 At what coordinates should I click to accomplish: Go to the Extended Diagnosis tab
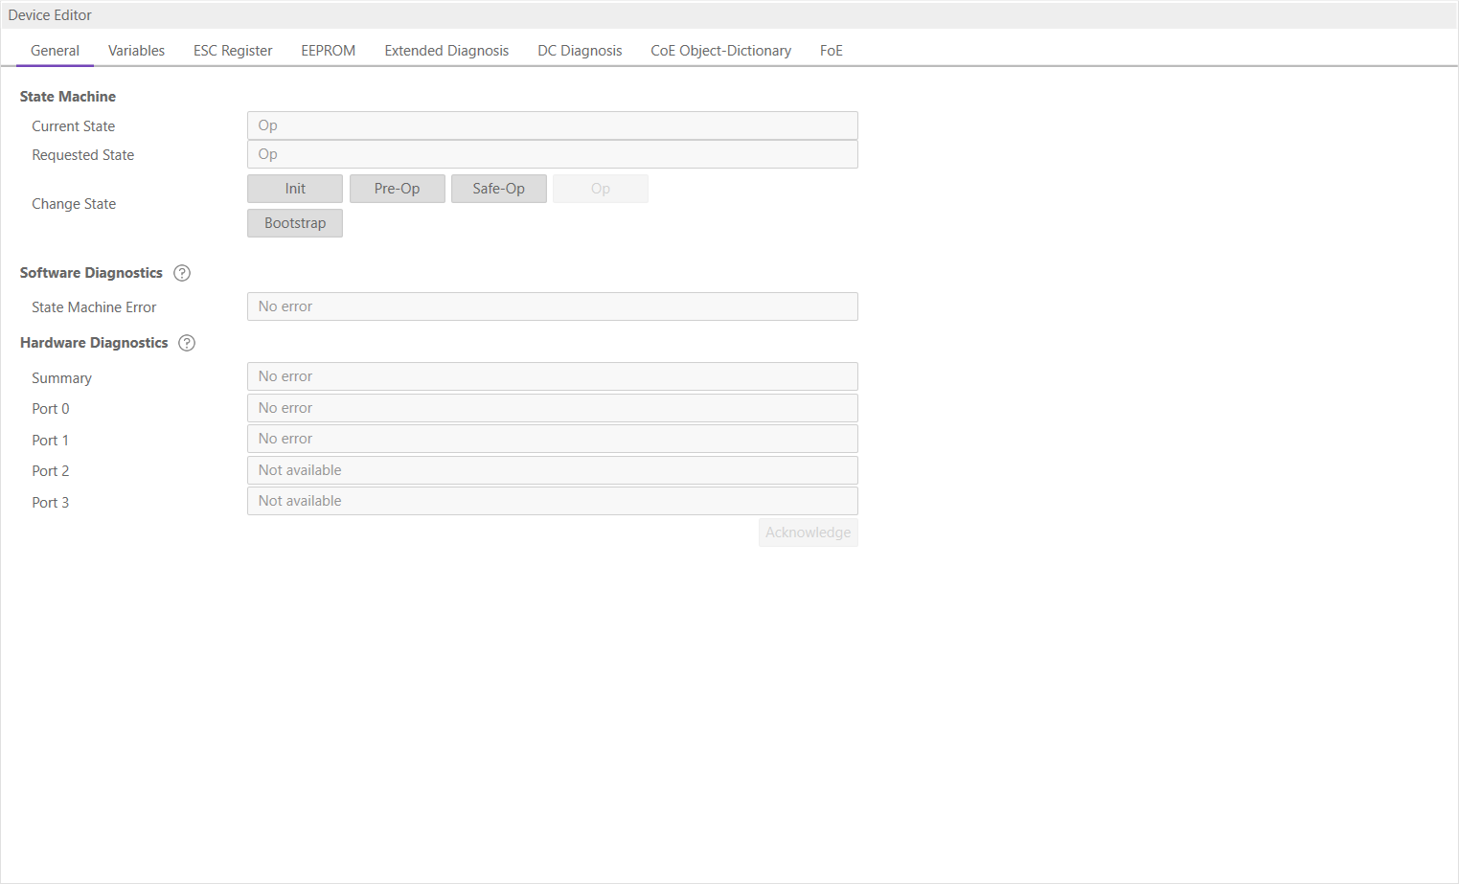click(x=446, y=51)
